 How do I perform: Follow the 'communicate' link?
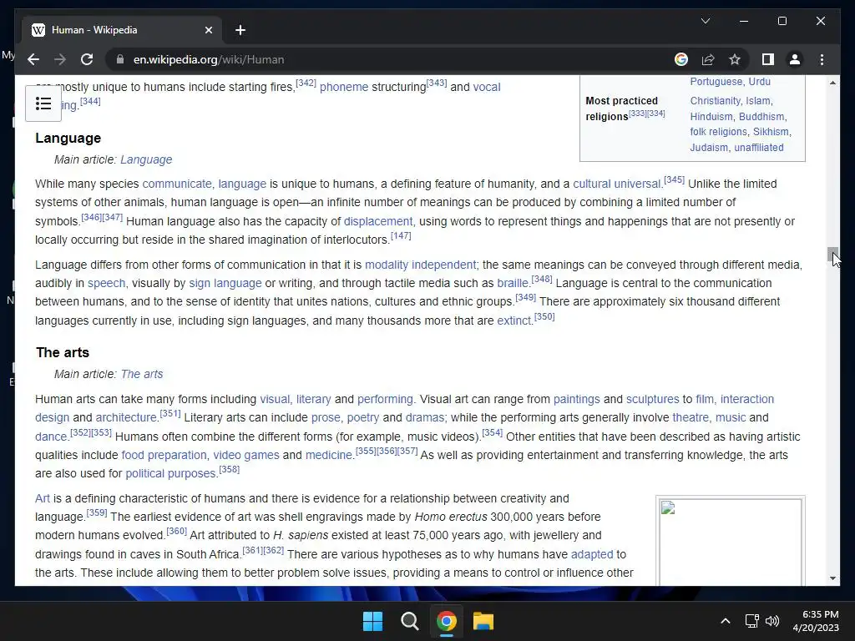point(177,184)
